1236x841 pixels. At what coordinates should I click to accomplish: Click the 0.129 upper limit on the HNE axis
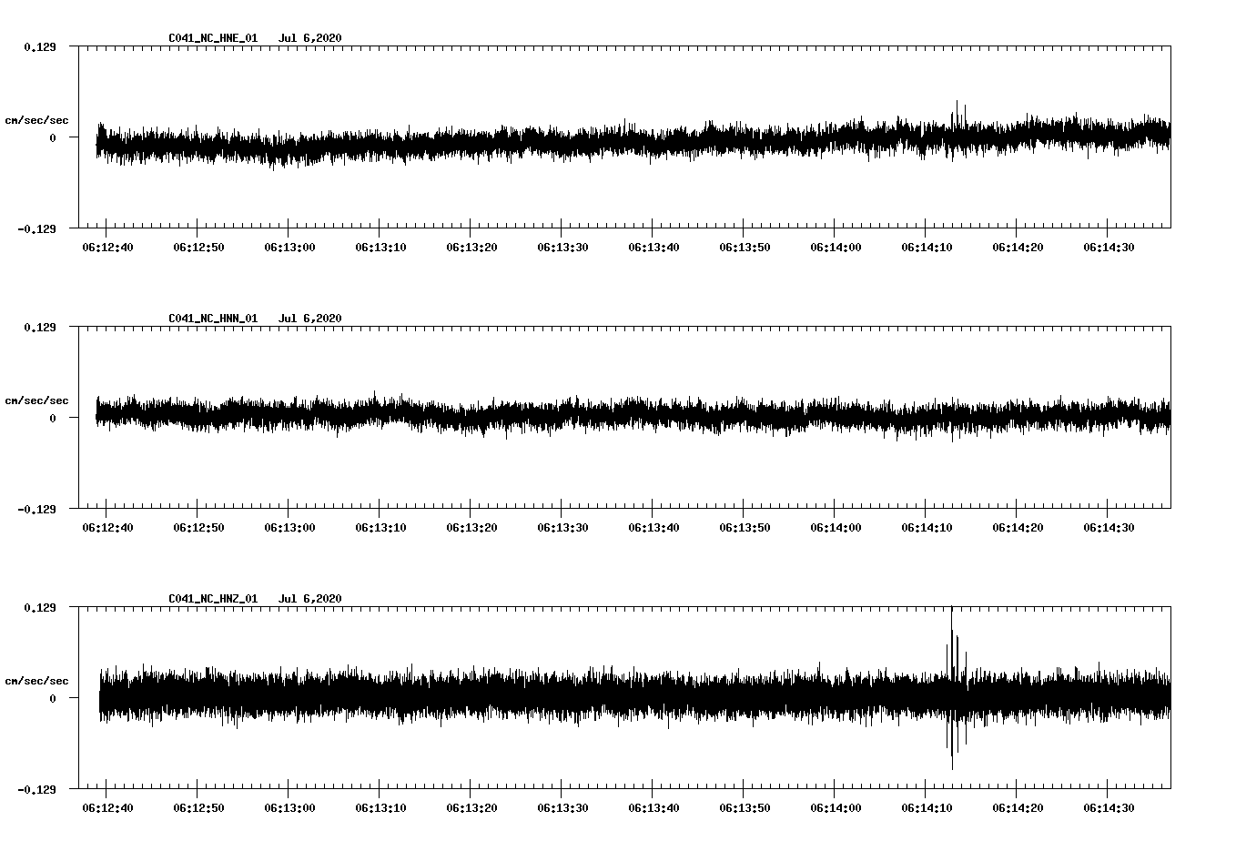40,46
